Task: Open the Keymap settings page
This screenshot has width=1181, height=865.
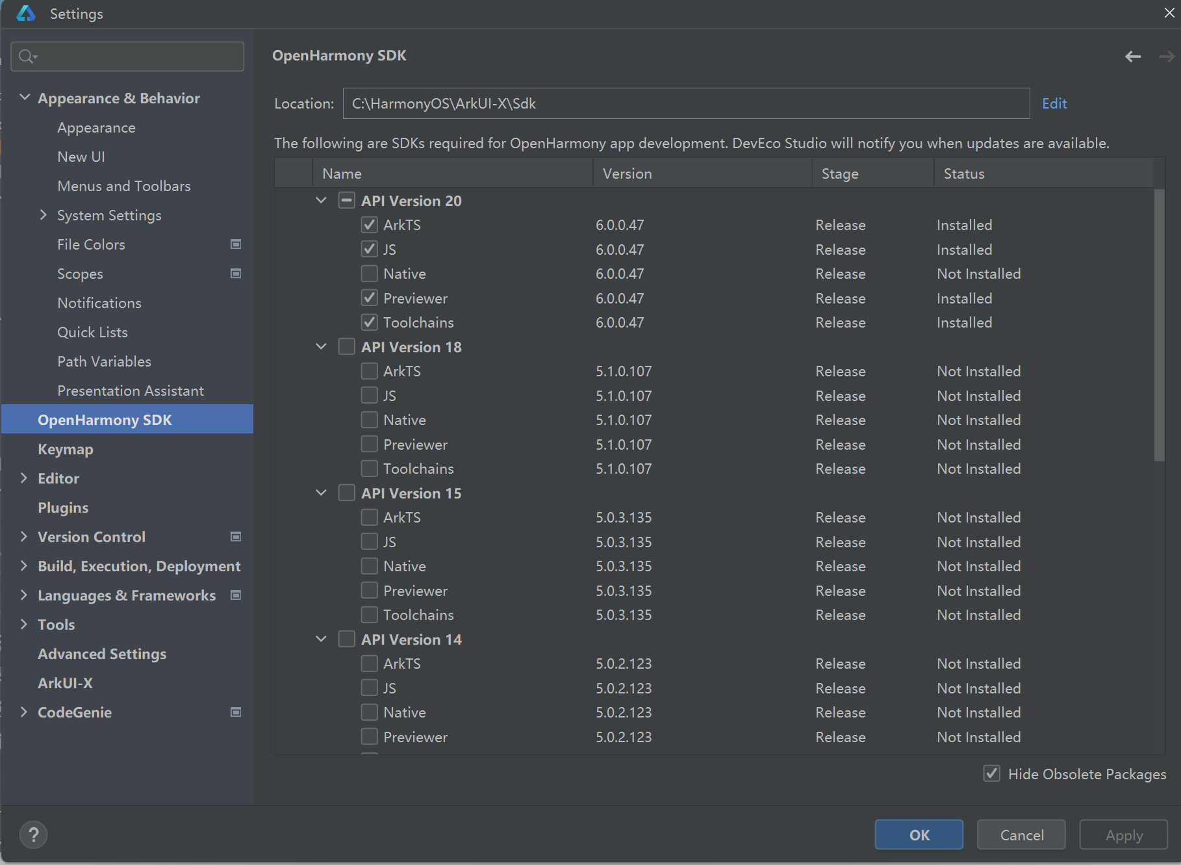Action: [x=66, y=450]
